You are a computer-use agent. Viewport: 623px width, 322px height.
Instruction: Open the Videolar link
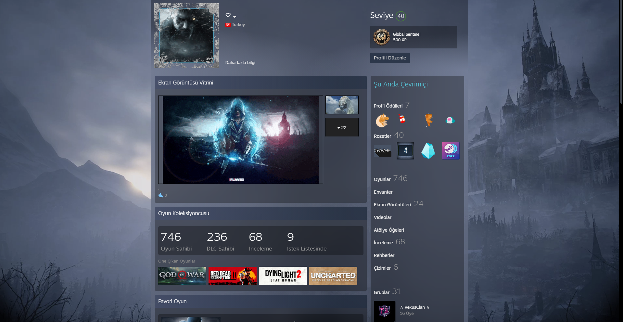pos(383,217)
